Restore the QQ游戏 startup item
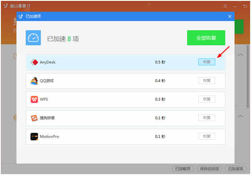This screenshot has height=175, width=251. (206, 81)
